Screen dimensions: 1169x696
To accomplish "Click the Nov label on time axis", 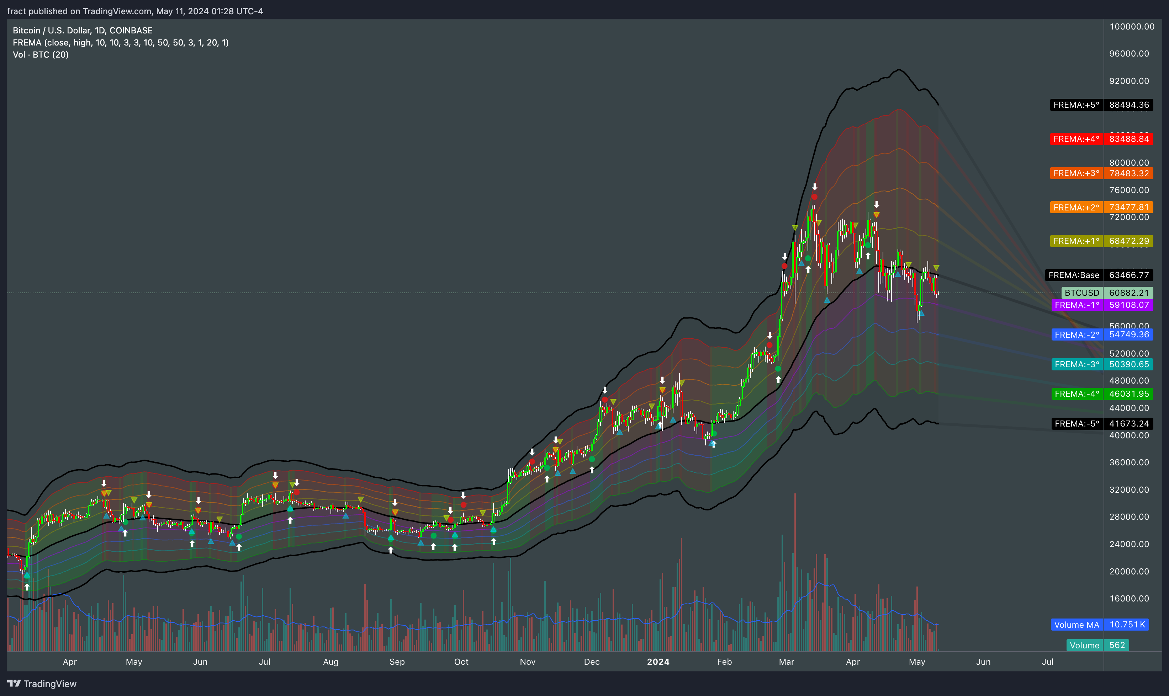I will [528, 662].
